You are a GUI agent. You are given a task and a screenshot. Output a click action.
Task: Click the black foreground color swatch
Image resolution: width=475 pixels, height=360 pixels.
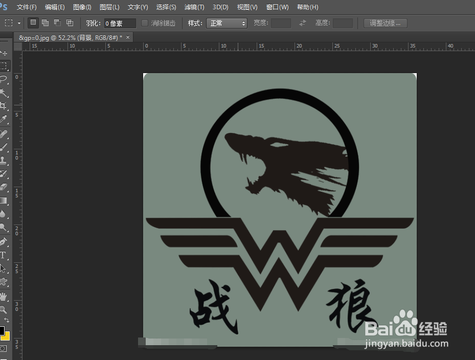click(2, 330)
